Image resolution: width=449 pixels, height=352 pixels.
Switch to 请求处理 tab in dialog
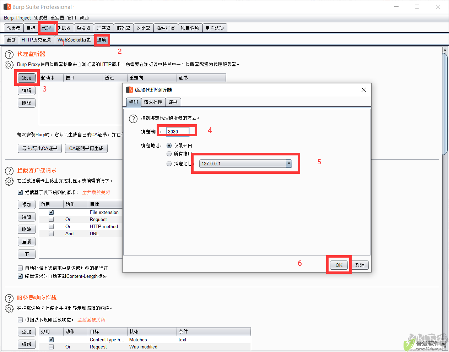(x=153, y=102)
